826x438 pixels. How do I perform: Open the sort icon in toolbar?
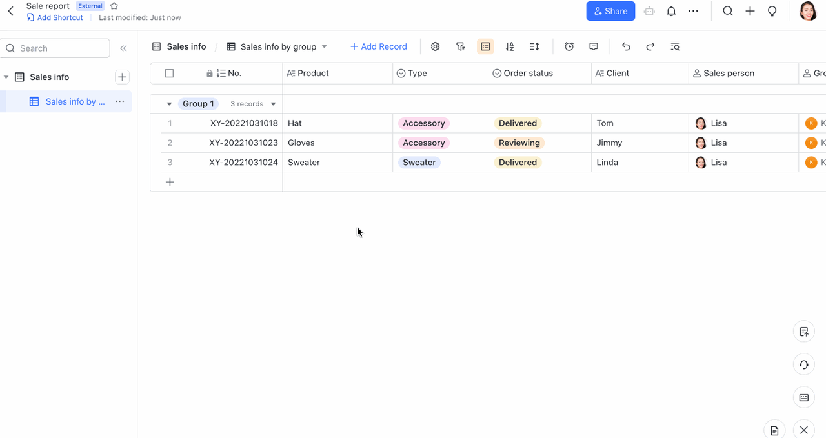tap(510, 46)
